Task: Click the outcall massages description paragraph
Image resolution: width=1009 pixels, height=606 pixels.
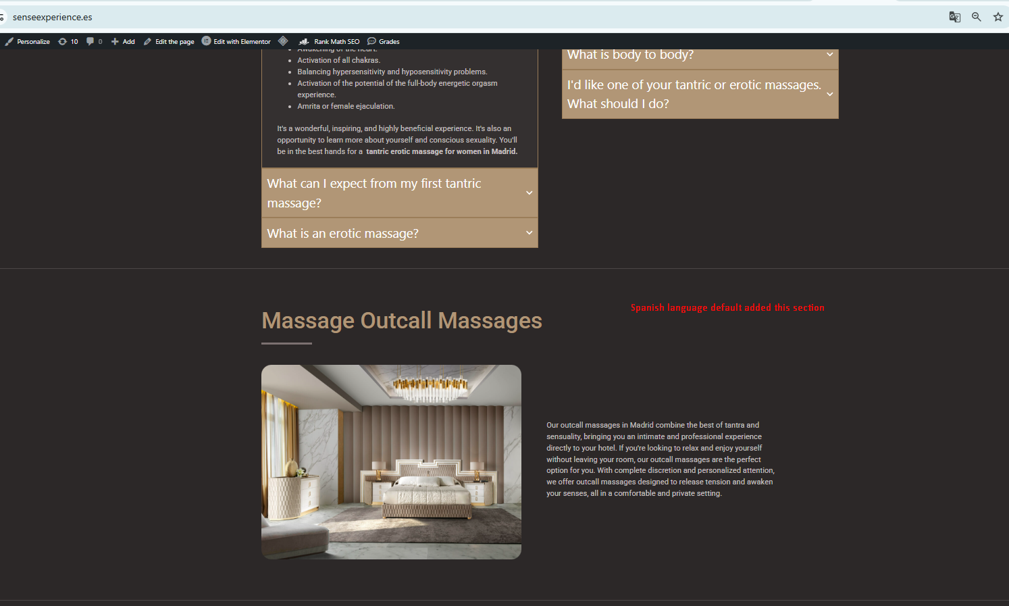Action: [x=661, y=459]
